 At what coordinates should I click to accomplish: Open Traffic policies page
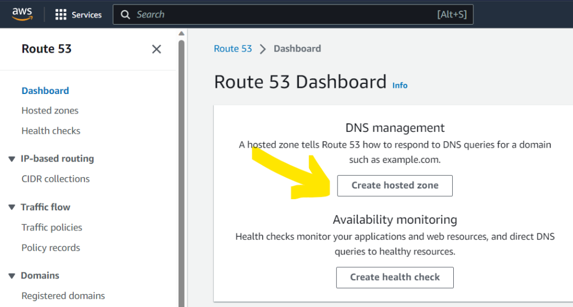pyautogui.click(x=51, y=228)
